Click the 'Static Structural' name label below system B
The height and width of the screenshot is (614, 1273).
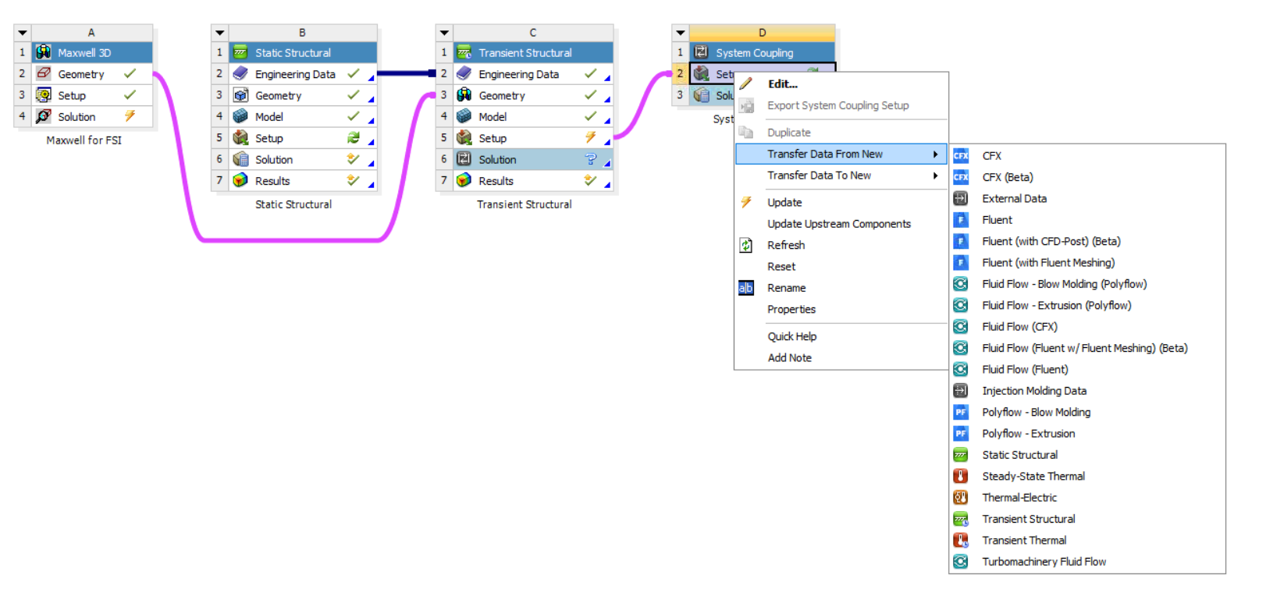click(x=293, y=204)
